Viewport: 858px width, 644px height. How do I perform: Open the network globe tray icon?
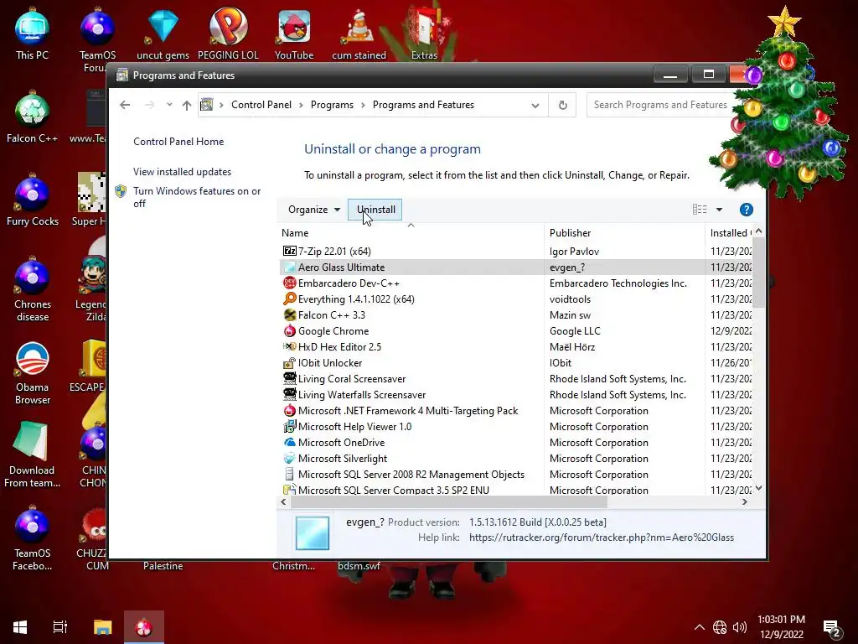[x=720, y=627]
